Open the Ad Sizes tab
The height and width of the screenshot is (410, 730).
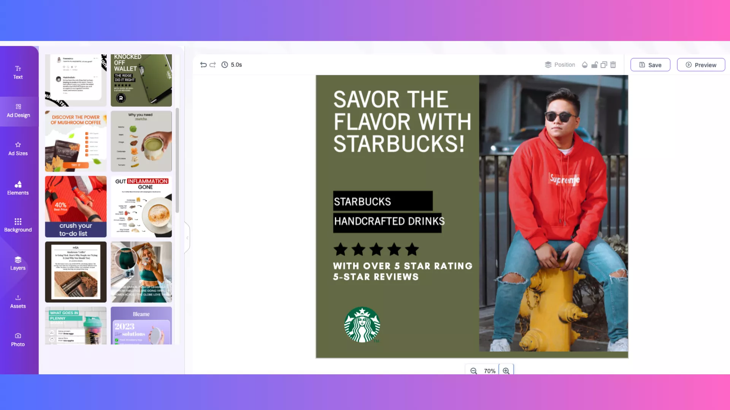pos(18,149)
